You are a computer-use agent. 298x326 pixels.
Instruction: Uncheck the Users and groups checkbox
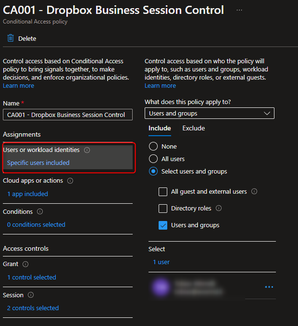(x=163, y=225)
